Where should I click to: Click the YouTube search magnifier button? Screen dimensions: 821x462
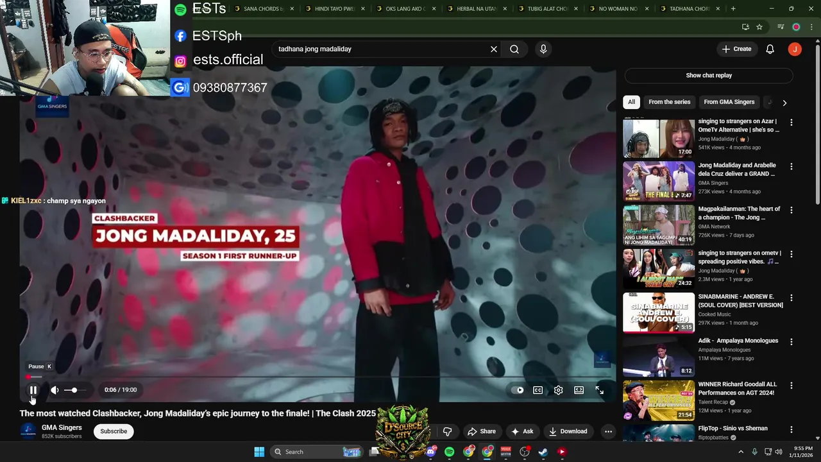coord(514,49)
